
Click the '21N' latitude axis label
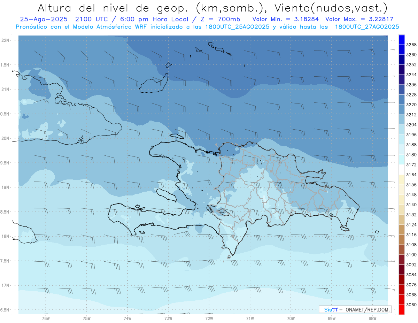click(5, 89)
